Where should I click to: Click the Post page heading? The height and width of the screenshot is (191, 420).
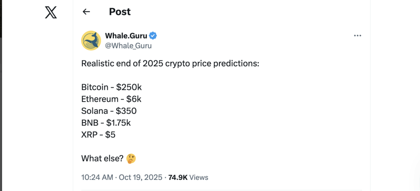coord(119,12)
